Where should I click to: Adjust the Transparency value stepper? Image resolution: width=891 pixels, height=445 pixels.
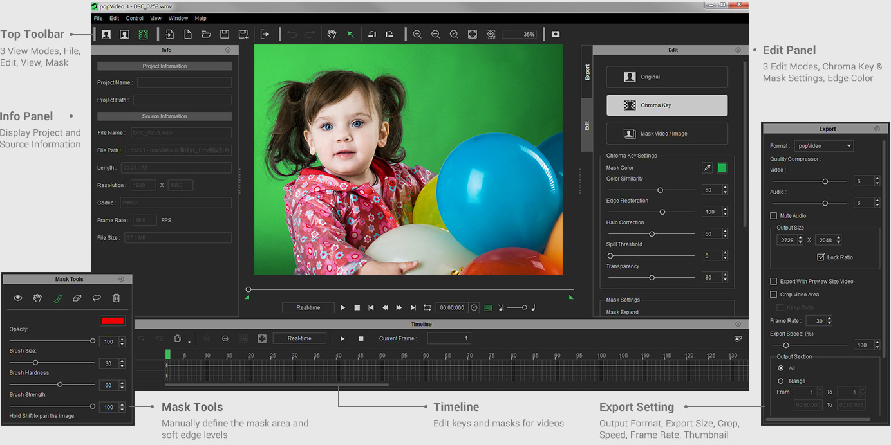point(726,277)
